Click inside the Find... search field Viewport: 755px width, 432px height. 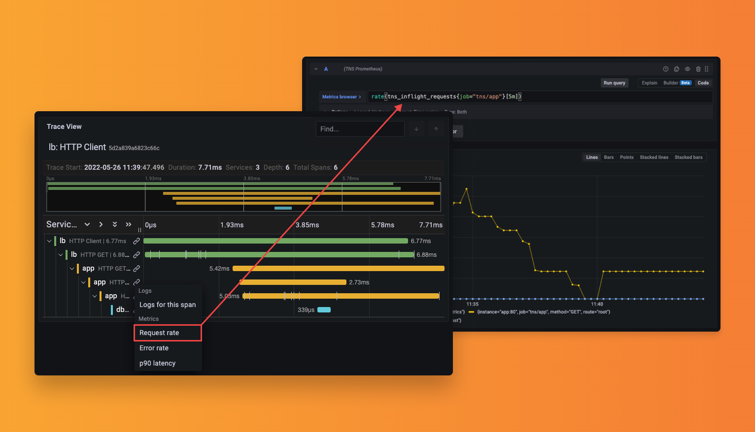coord(360,129)
